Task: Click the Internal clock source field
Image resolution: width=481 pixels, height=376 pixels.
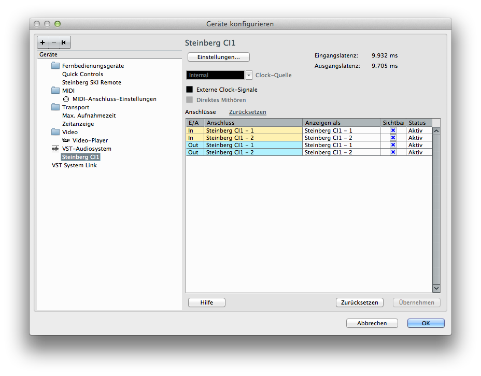Action: coord(215,75)
